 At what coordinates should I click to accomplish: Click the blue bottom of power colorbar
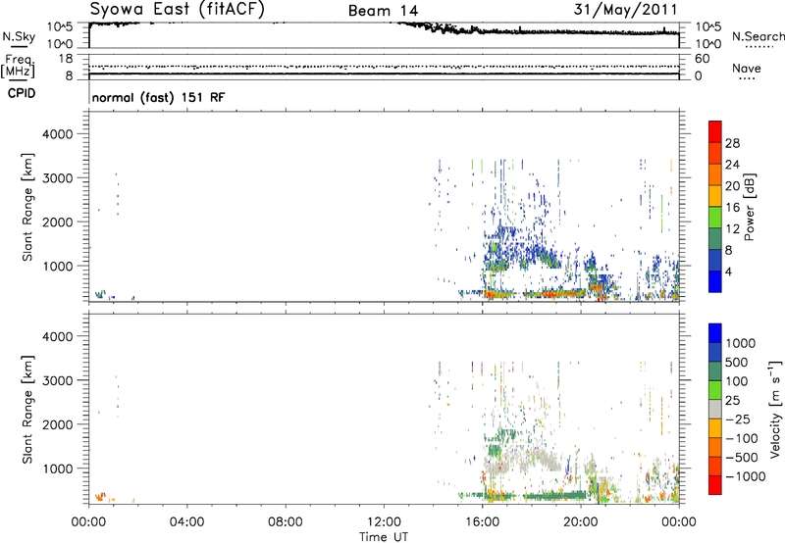coord(715,281)
